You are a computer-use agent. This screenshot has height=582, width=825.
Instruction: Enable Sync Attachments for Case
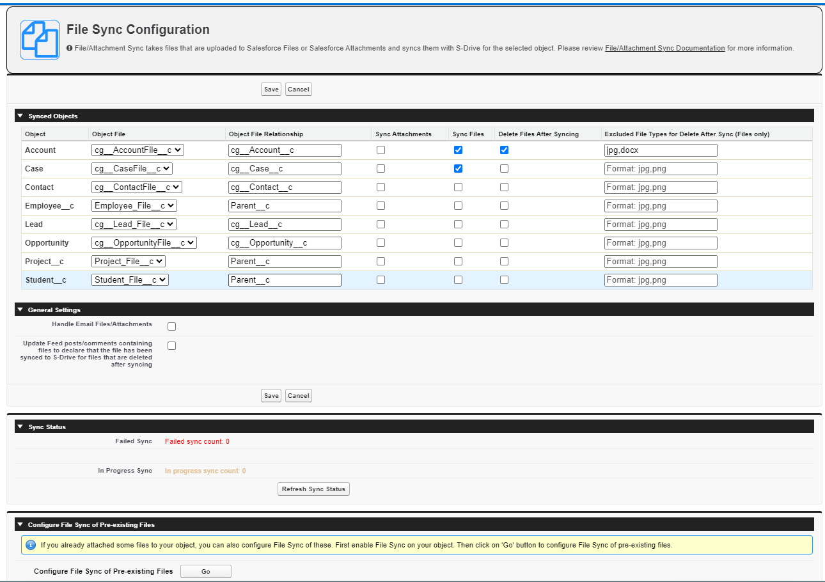pyautogui.click(x=381, y=169)
